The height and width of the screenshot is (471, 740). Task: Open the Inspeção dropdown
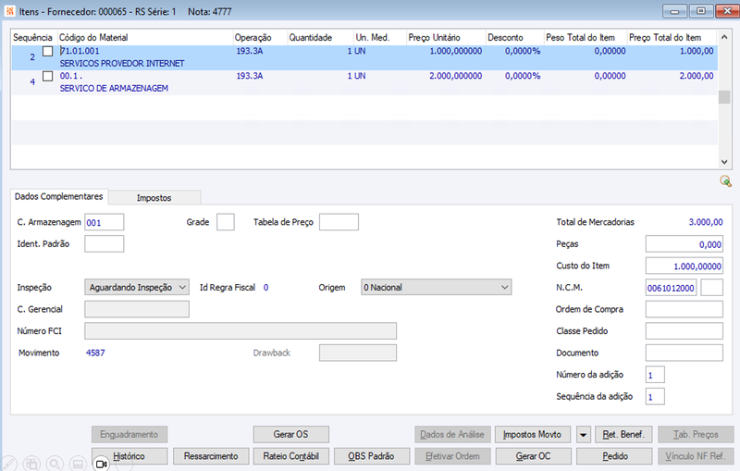pyautogui.click(x=137, y=287)
